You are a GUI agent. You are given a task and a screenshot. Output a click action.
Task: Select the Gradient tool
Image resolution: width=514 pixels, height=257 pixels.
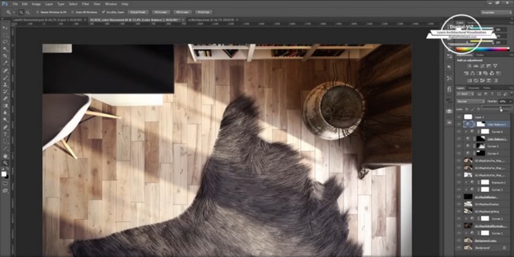5,106
